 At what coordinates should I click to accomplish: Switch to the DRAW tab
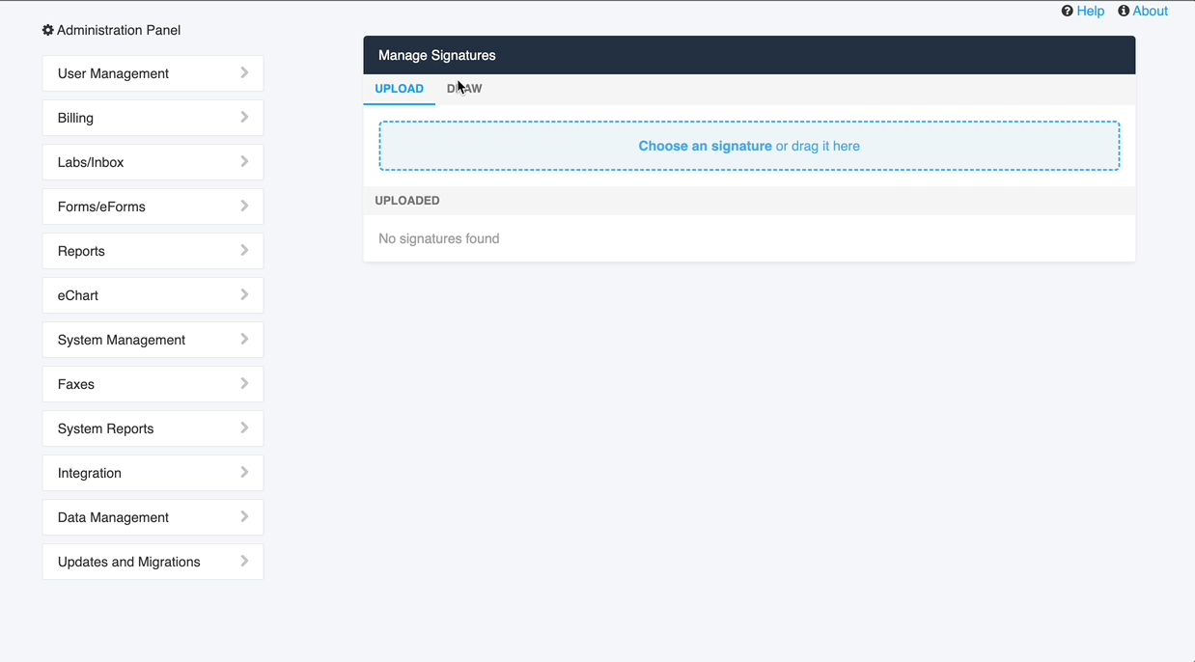[464, 89]
